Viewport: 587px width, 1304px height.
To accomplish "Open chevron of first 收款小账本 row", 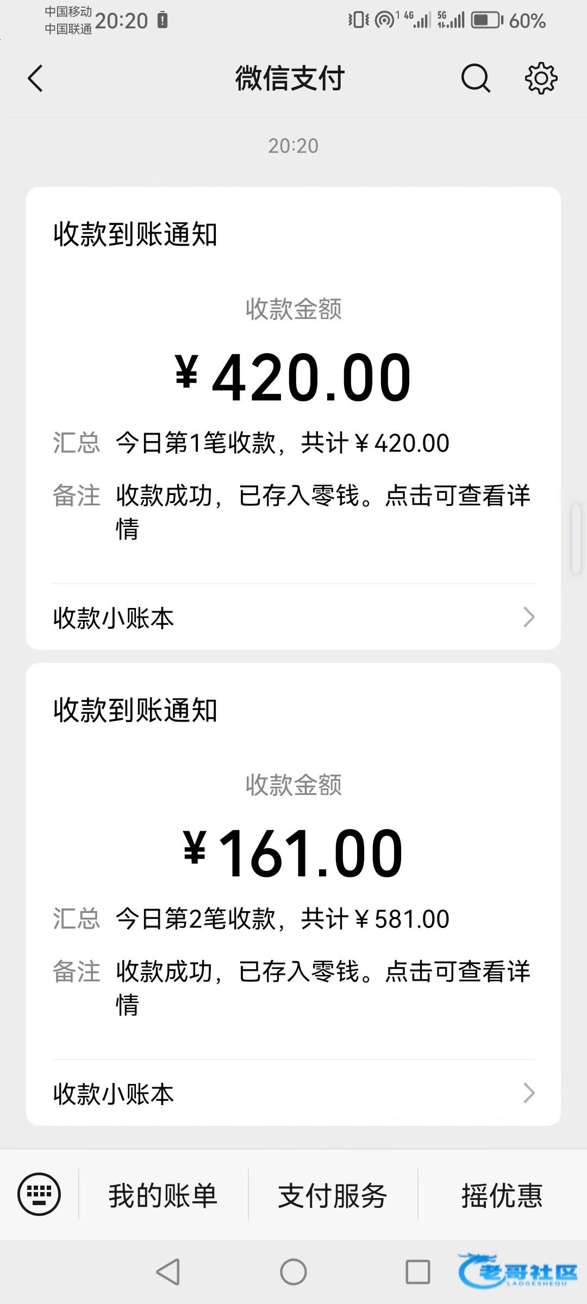I will (529, 617).
